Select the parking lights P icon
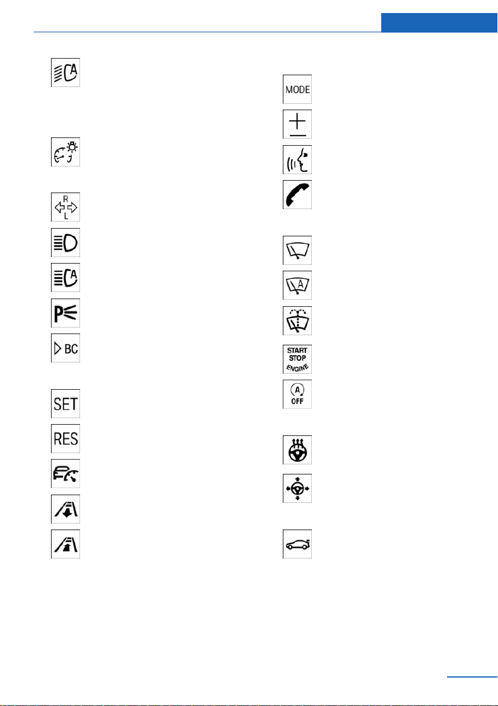498x706 pixels. click(x=65, y=313)
